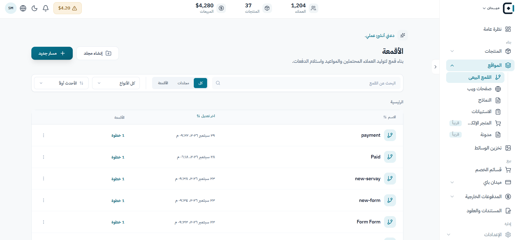
Task: Click the products box icon in the header
Action: [267, 8]
